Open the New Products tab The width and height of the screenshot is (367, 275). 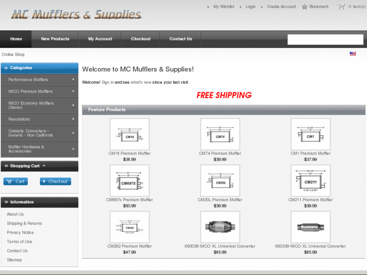(x=55, y=39)
